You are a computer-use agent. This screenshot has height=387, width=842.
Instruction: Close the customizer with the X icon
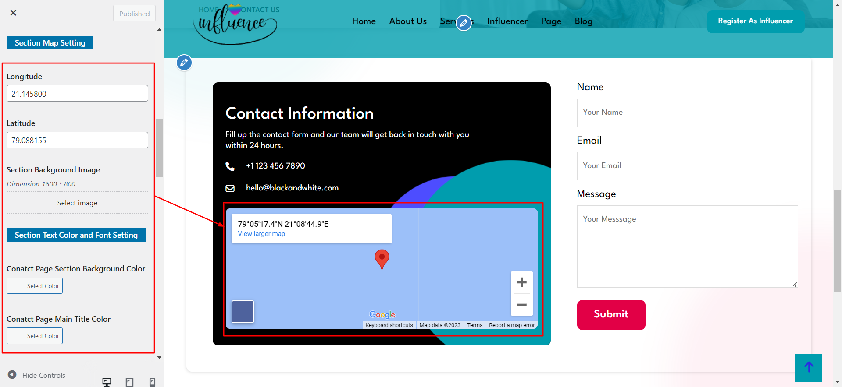point(13,13)
